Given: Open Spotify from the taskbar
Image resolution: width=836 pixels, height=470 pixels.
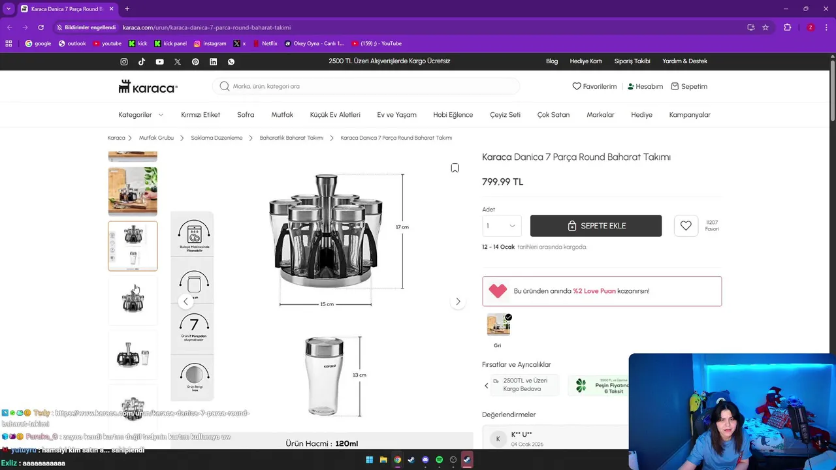Looking at the screenshot, I should (439, 460).
